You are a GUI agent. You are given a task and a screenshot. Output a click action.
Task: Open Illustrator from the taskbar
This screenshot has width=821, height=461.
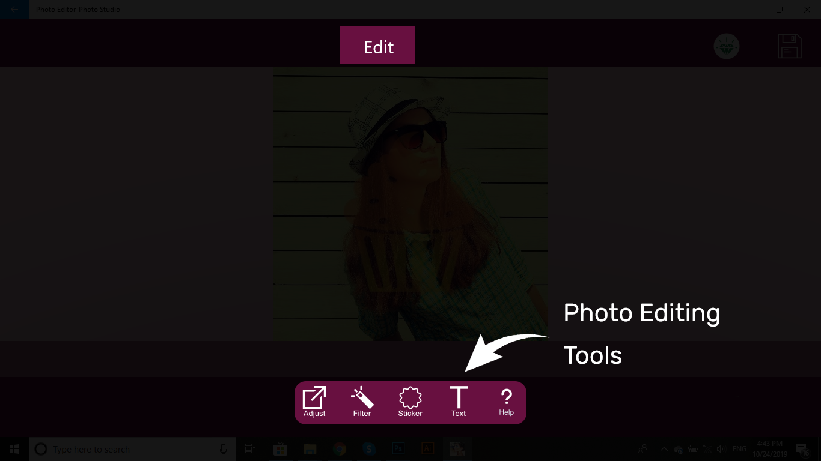coord(428,449)
